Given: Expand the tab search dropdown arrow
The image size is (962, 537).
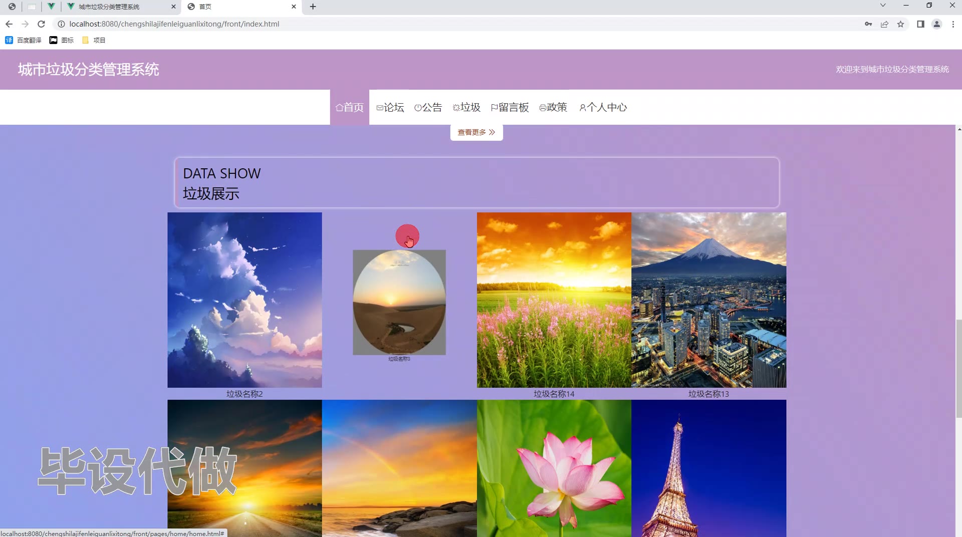Looking at the screenshot, I should click(x=883, y=6).
